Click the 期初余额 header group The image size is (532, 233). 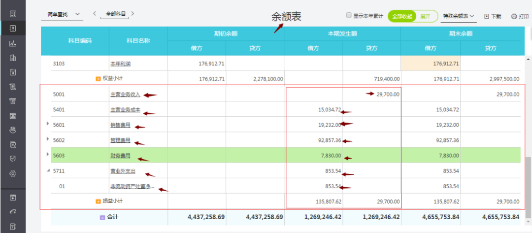tap(225, 34)
